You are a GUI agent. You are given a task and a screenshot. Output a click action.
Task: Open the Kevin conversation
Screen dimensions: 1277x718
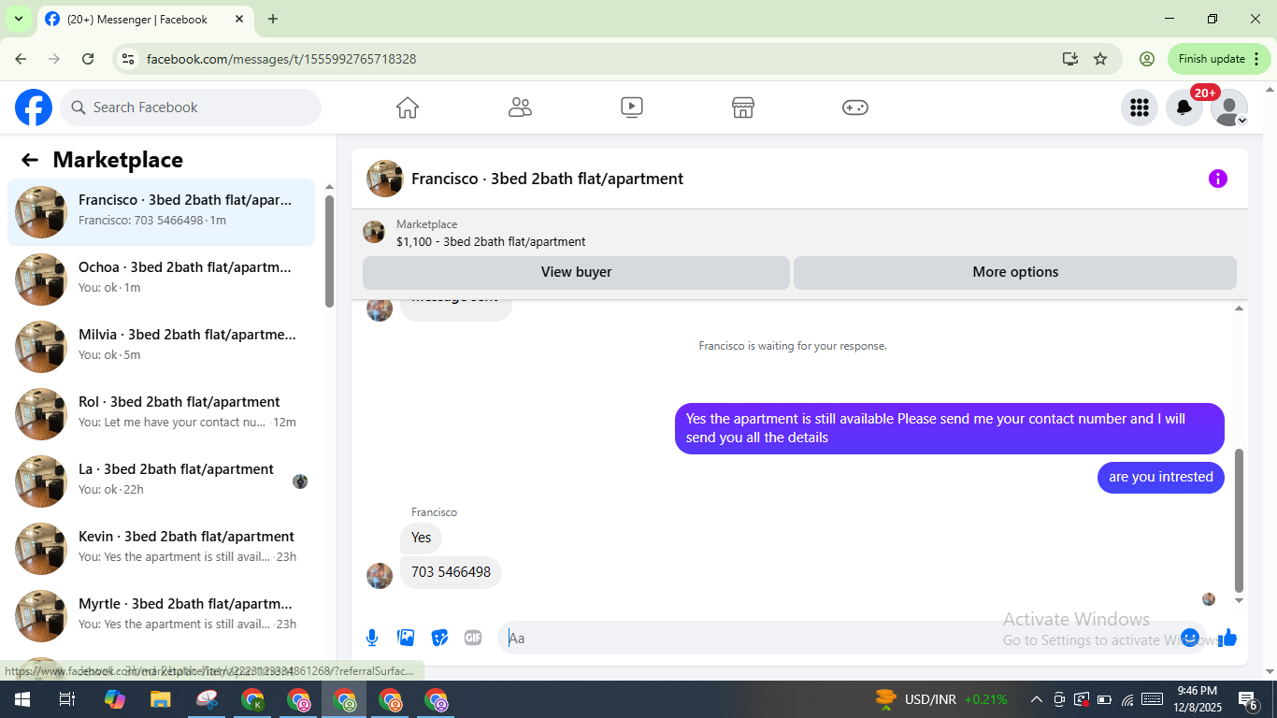click(161, 549)
